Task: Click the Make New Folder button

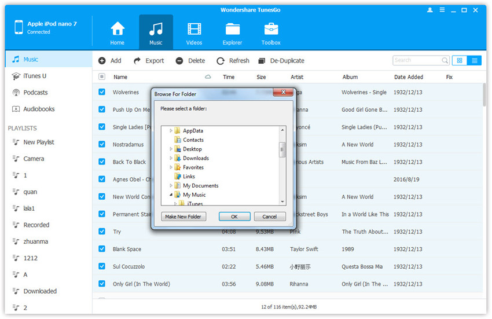Action: coord(183,217)
